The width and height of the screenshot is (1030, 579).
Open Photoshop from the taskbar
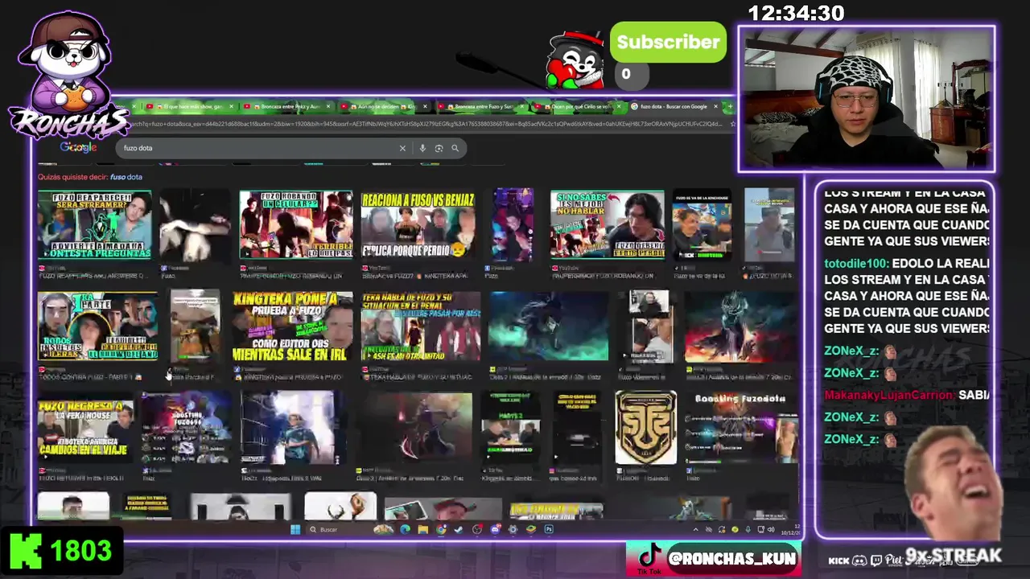coord(549,529)
